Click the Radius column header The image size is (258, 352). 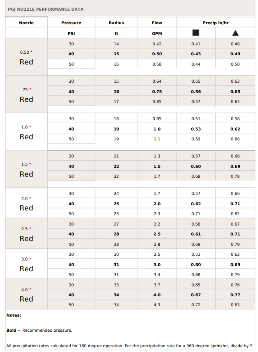pos(116,23)
